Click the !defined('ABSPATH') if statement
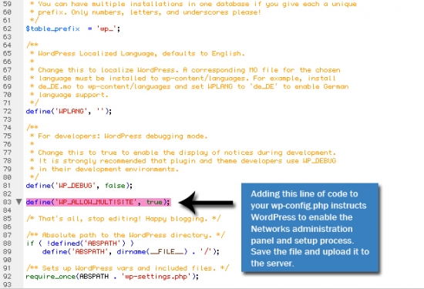Screen dimensions: 424x289 click(x=79, y=243)
